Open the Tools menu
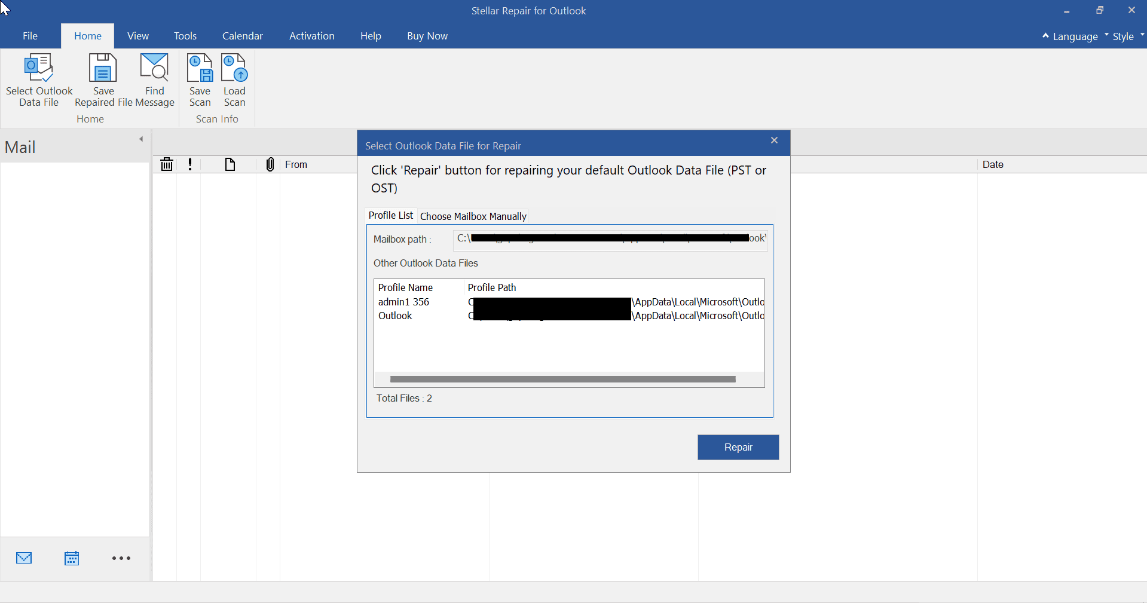1147x603 pixels. 185,36
